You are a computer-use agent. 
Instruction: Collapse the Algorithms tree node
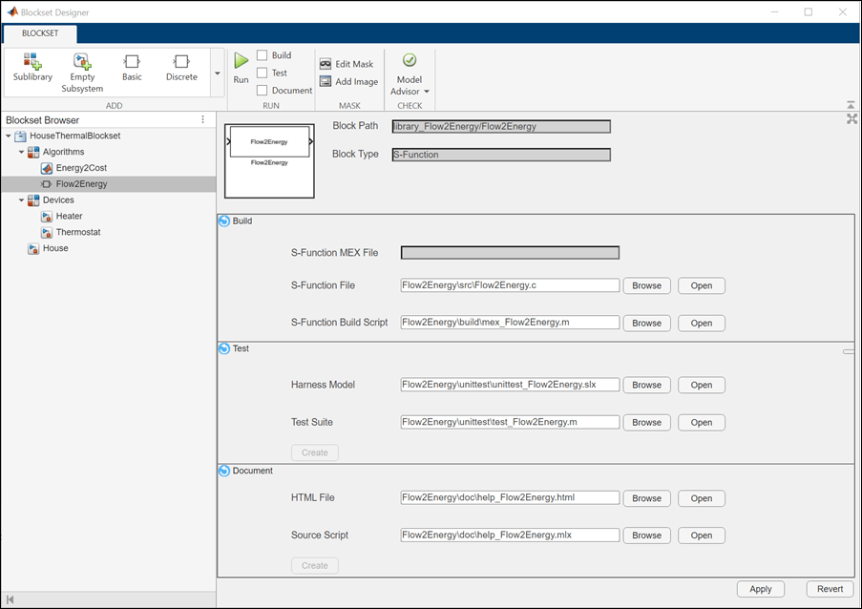[22, 152]
